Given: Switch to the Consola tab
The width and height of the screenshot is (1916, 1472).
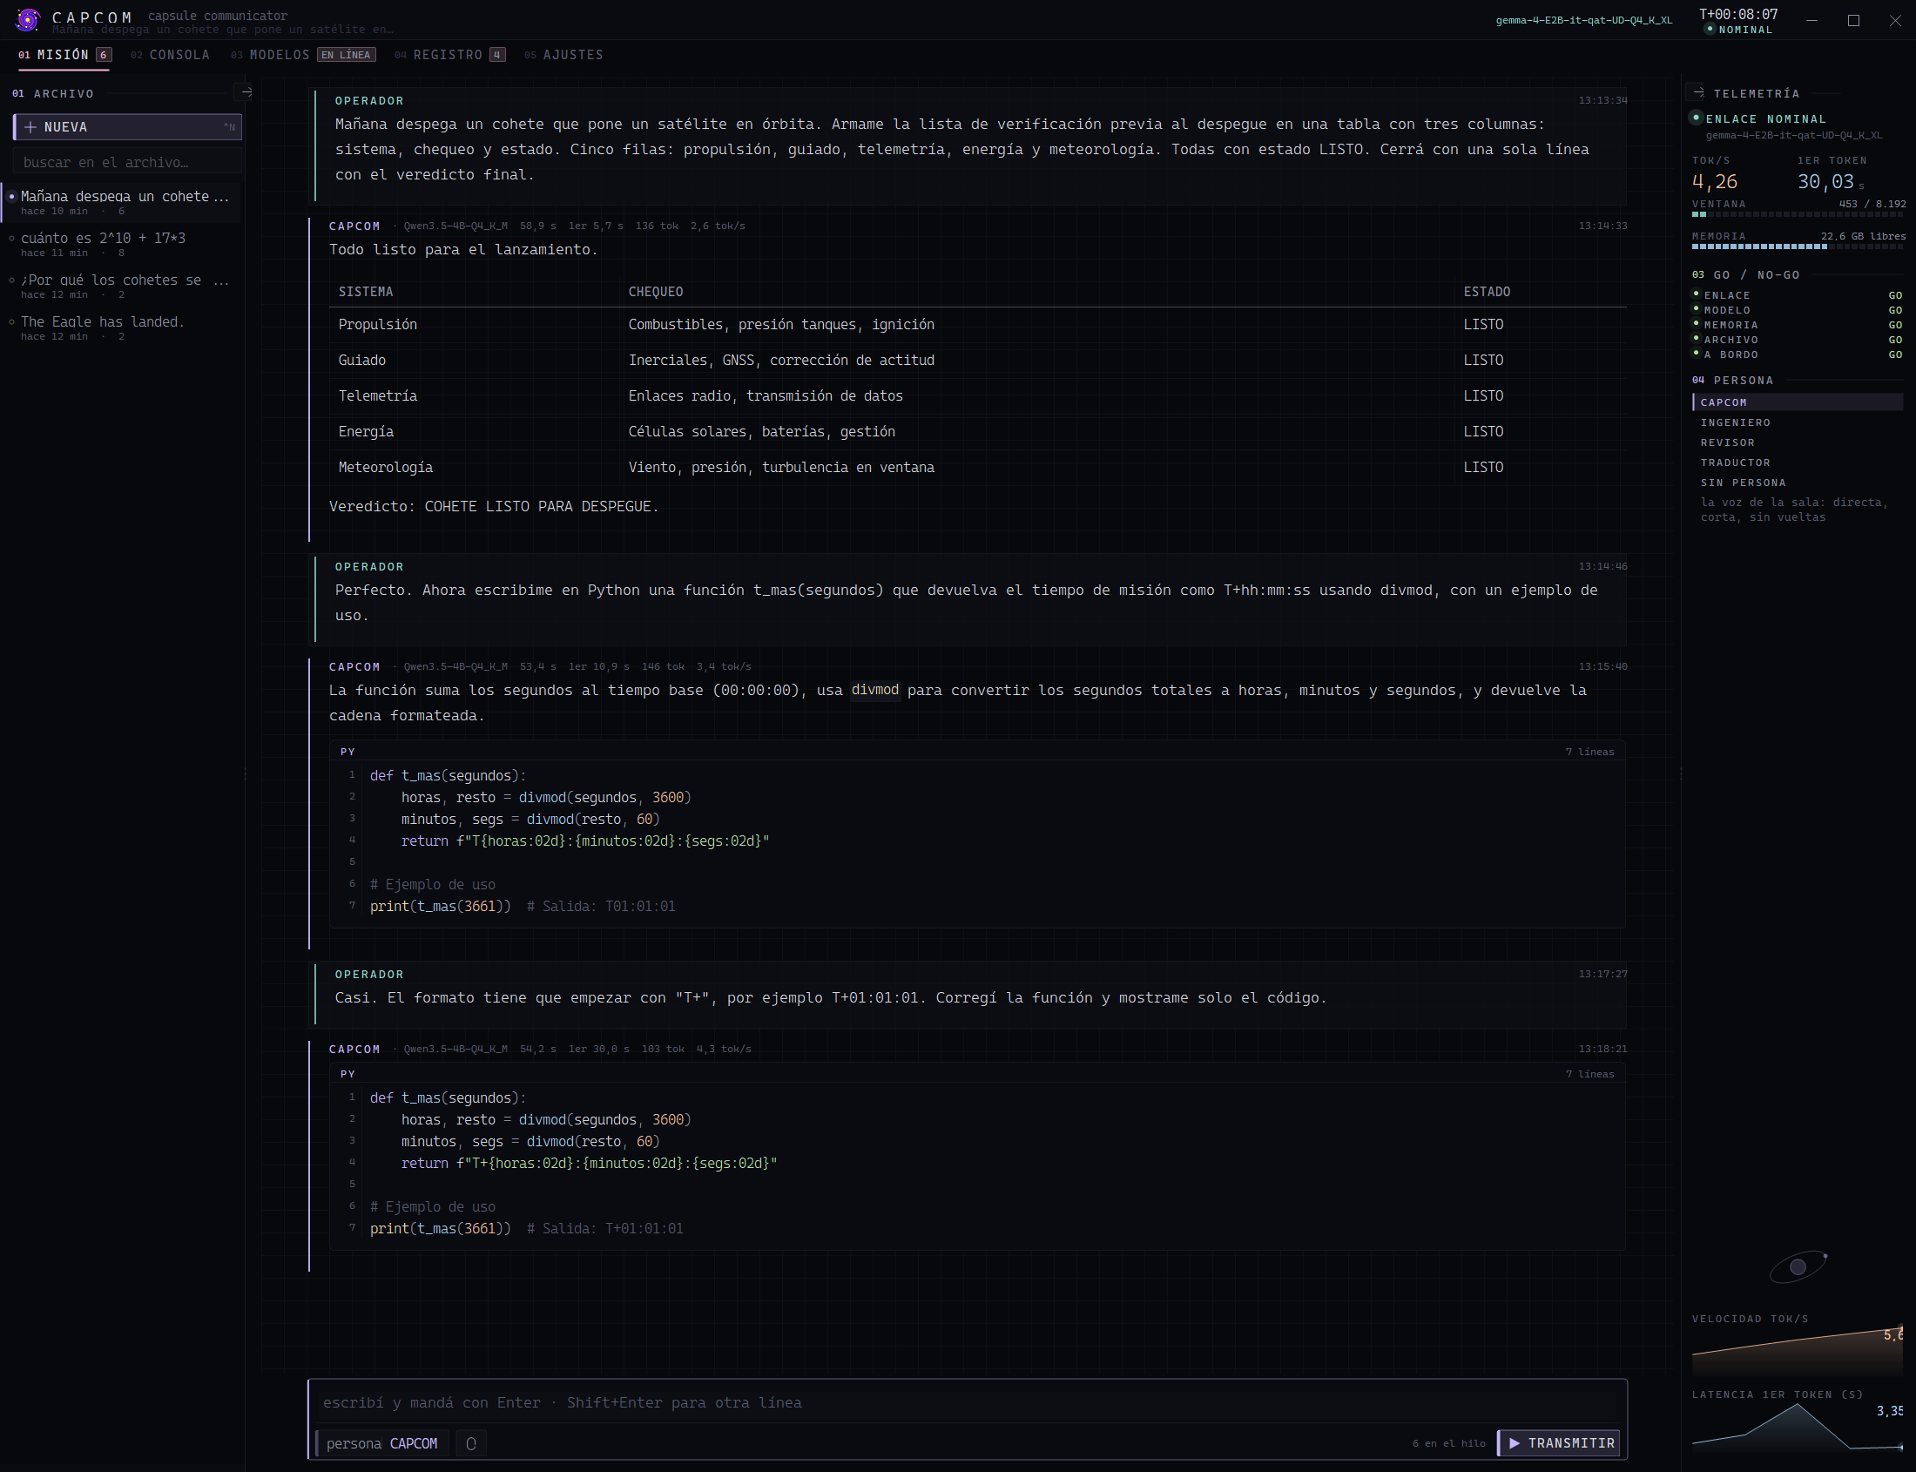Looking at the screenshot, I should coord(170,55).
